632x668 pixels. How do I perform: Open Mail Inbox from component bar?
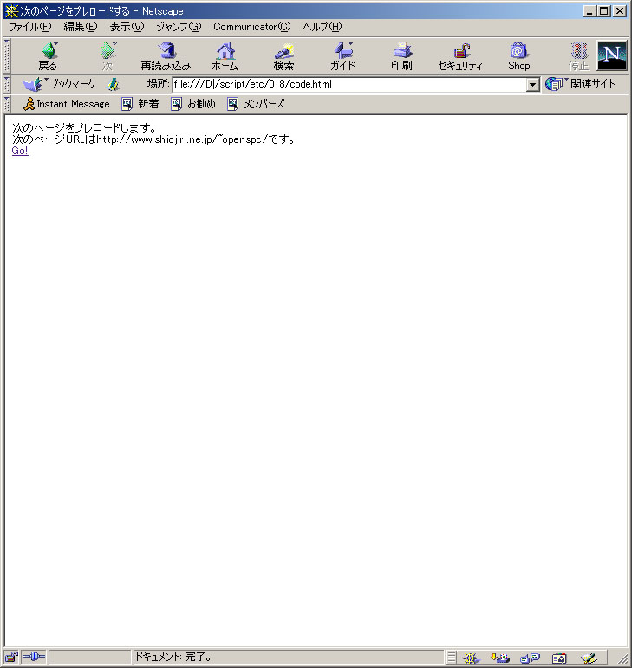tap(500, 658)
